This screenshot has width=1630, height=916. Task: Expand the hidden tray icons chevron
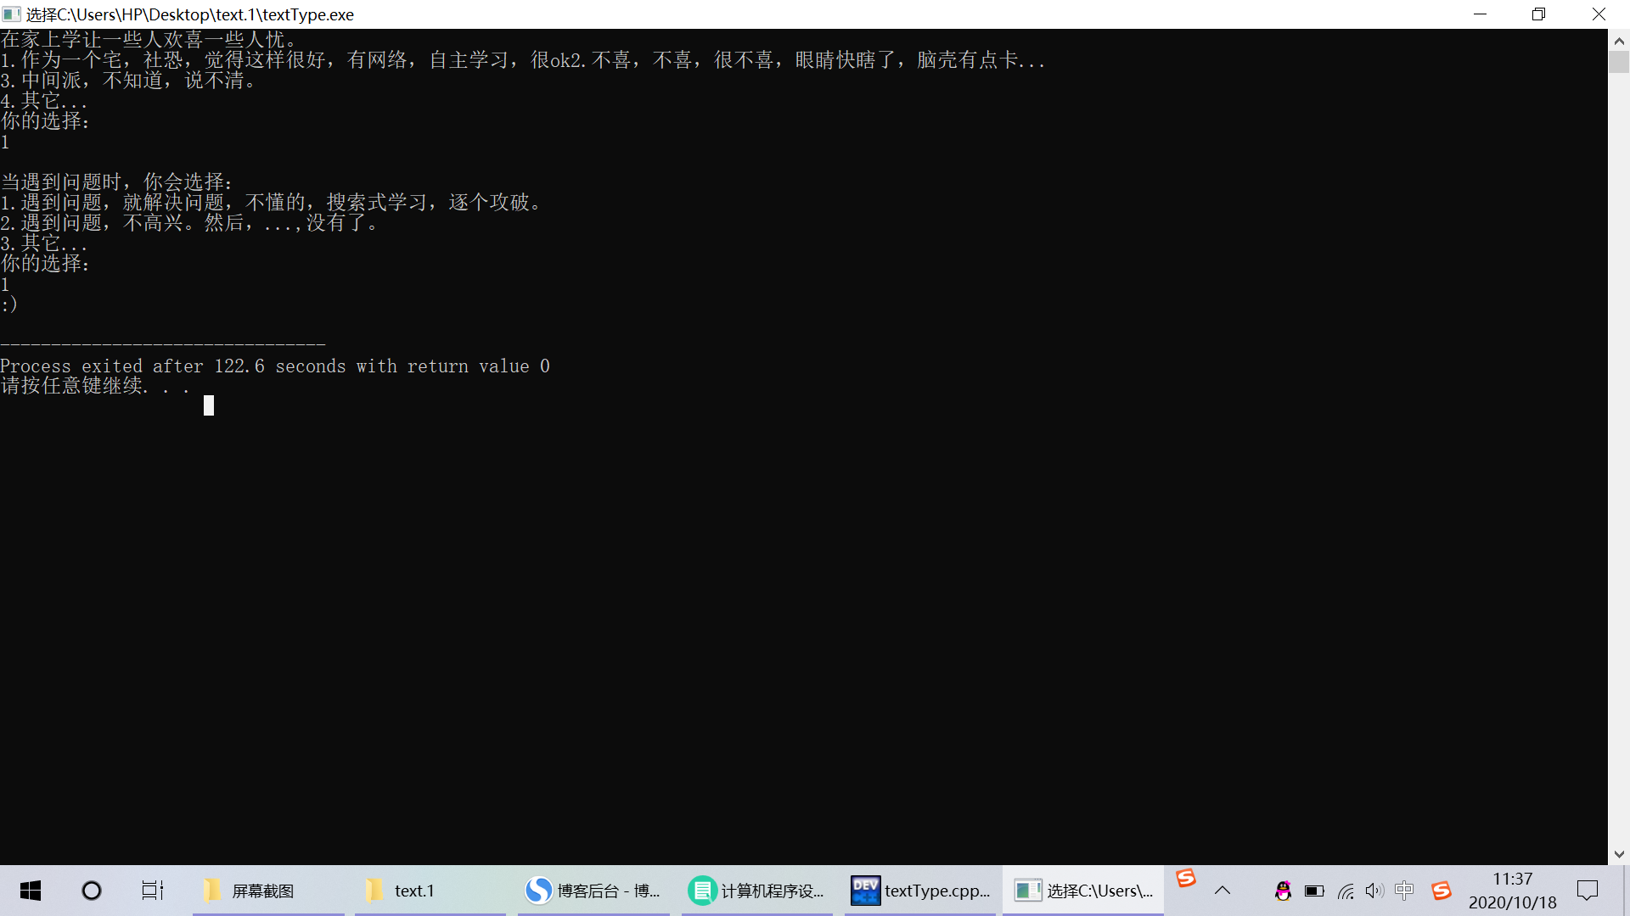[1222, 891]
